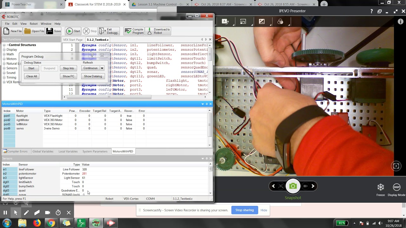Click the New File toolbar button in ROBOTC
Image resolution: width=406 pixels, height=228 pixels.
click(13, 31)
